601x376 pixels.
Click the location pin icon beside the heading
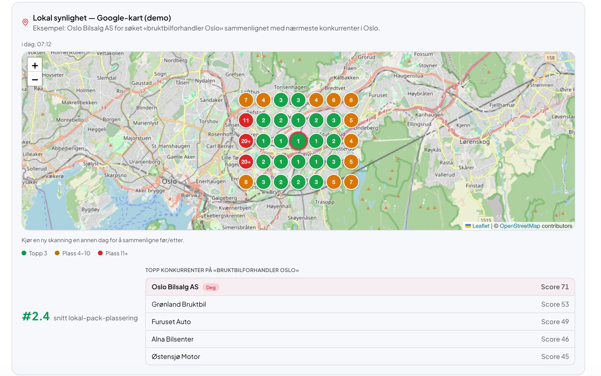[25, 22]
